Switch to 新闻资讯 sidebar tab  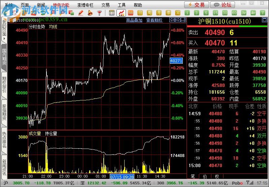(4, 167)
